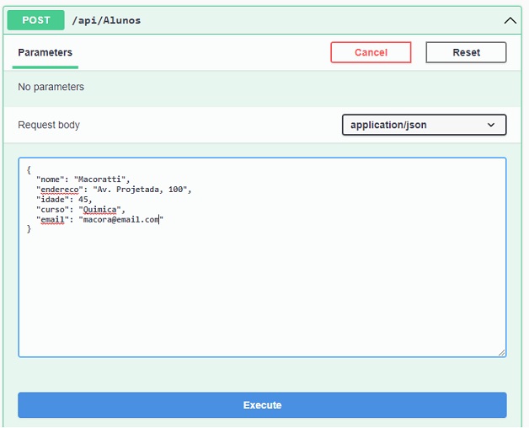
Task: Collapse the POST operation with the chevron
Action: [x=510, y=20]
